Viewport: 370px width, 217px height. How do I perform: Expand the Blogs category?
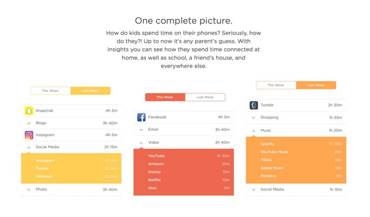point(29,123)
